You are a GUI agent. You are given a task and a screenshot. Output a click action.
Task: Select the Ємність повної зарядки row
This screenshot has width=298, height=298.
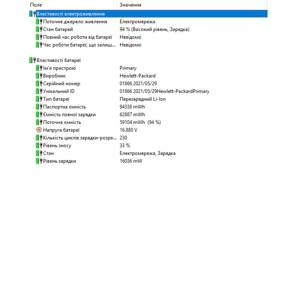pos(69,115)
